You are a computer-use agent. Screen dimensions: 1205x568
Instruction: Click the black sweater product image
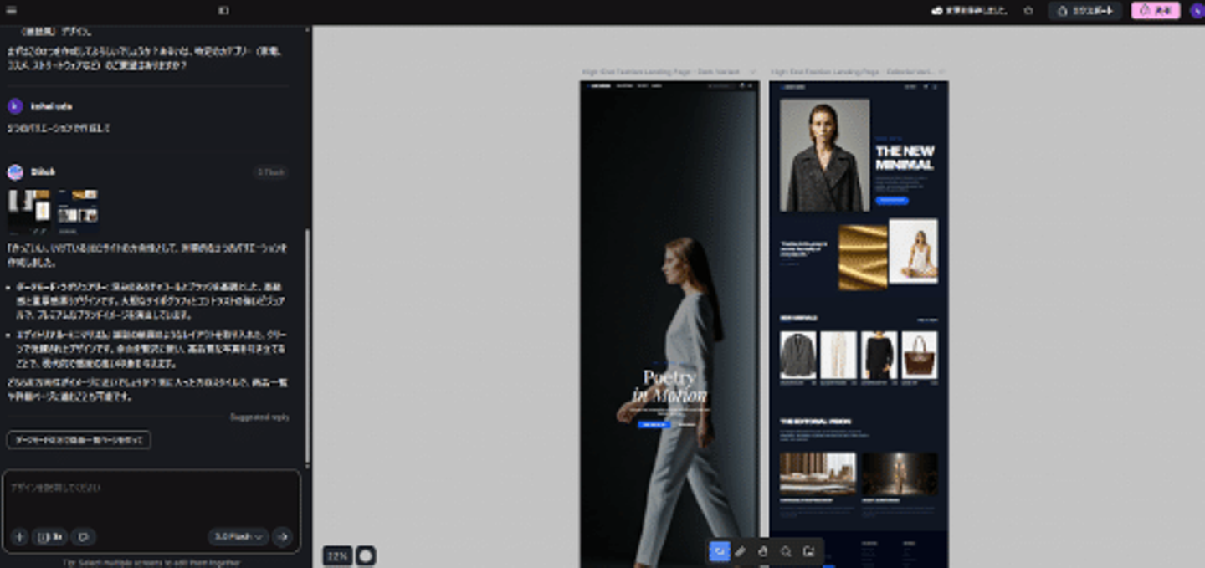[879, 356]
